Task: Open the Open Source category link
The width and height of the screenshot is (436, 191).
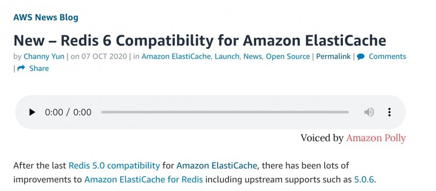Action: [x=288, y=56]
